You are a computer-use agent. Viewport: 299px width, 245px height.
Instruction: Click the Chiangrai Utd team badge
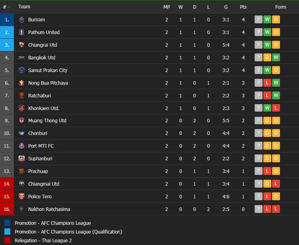tap(21, 45)
